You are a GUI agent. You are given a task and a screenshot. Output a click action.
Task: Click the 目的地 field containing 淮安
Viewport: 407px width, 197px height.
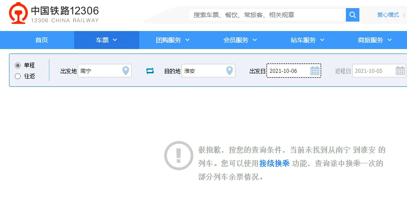(208, 71)
